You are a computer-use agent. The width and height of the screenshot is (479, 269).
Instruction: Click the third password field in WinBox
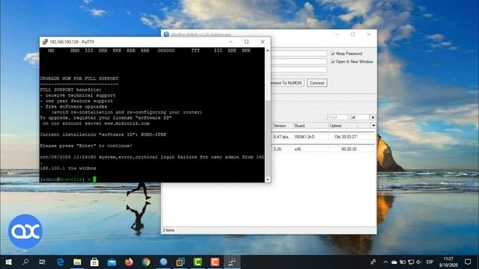(x=299, y=69)
